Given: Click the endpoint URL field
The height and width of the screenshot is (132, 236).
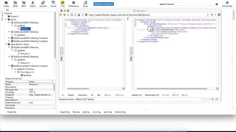Looking at the screenshot, I should (147, 15).
